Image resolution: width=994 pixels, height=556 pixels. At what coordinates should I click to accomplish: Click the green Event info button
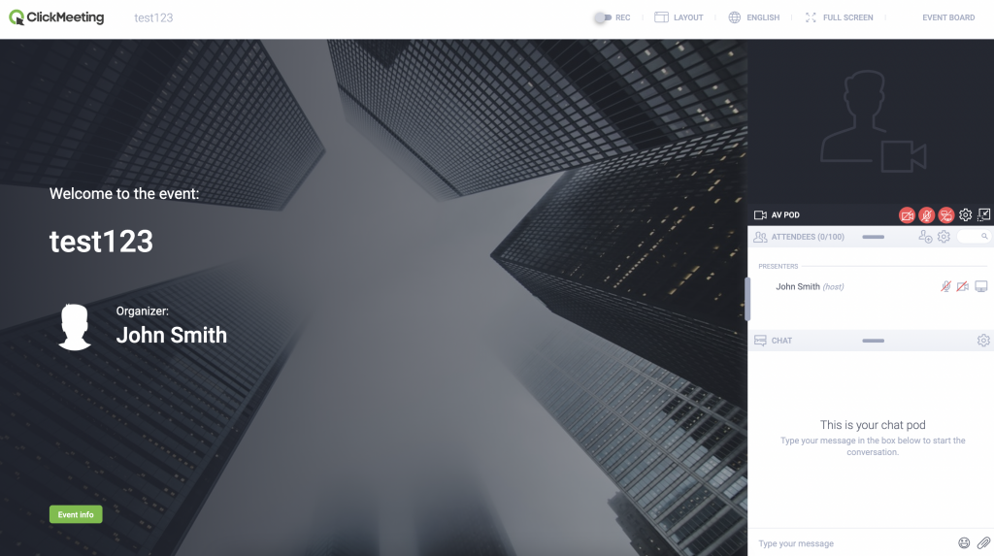[x=76, y=514]
